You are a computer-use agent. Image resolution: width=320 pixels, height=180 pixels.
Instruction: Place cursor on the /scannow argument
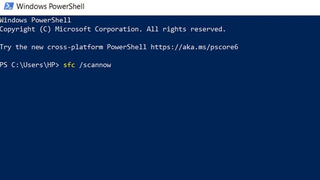(x=95, y=65)
